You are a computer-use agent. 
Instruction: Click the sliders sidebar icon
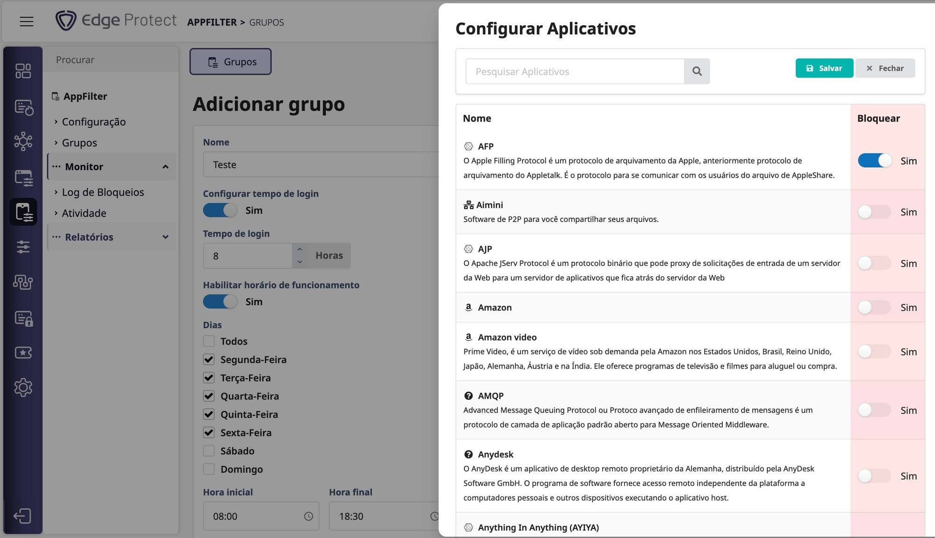coord(23,247)
